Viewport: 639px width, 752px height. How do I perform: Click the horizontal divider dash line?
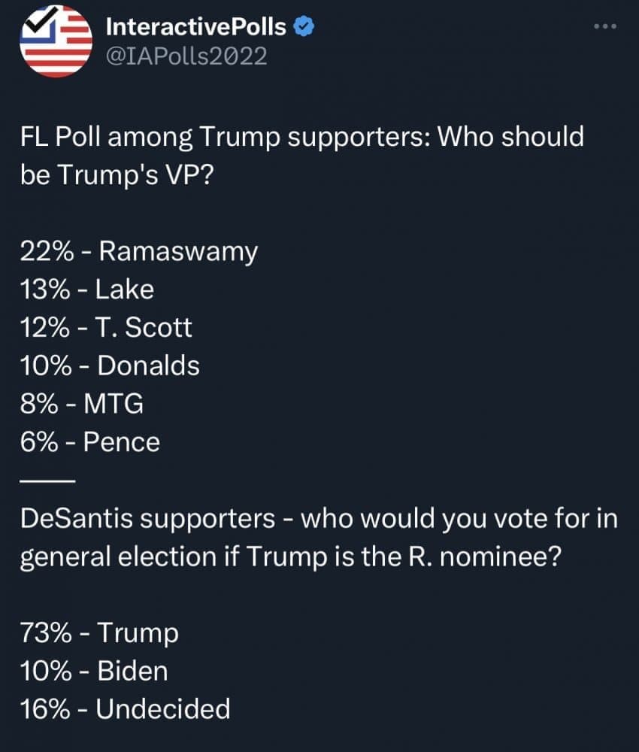point(47,480)
